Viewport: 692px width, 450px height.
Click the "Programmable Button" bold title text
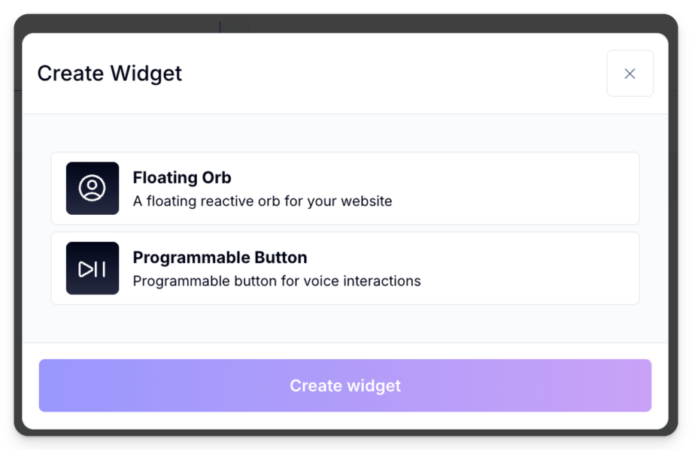point(220,258)
